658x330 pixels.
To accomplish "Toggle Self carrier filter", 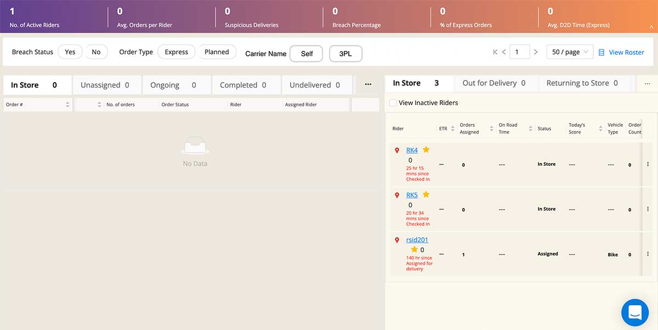I will pyautogui.click(x=307, y=54).
